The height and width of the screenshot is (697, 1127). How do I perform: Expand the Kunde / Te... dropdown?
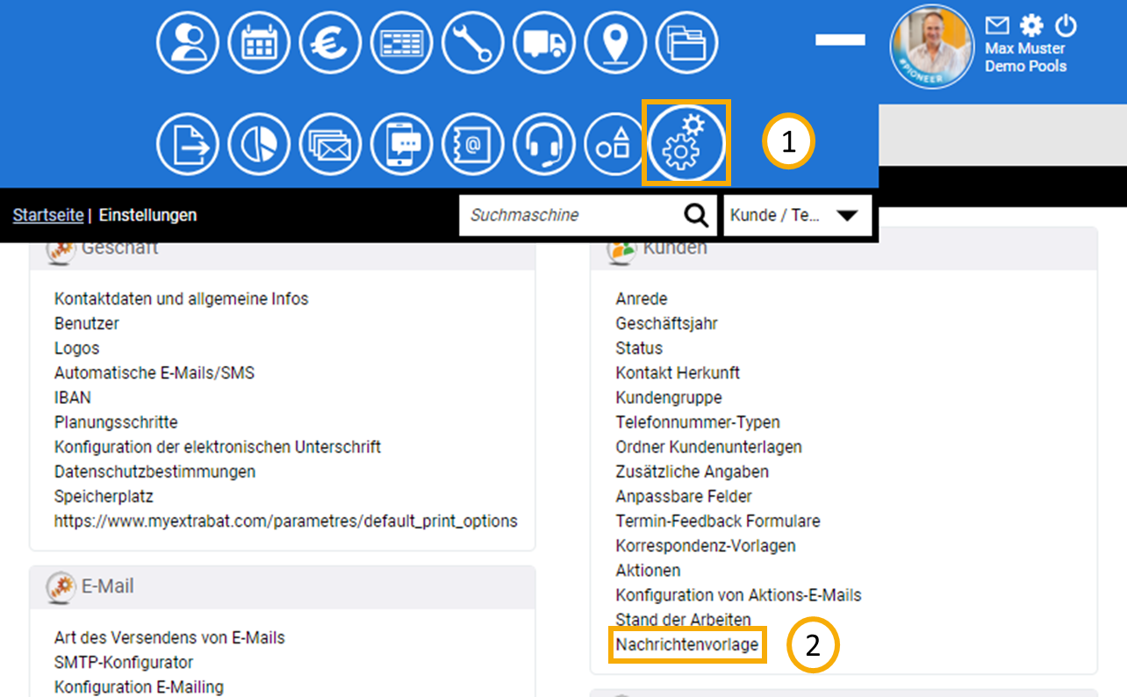pyautogui.click(x=797, y=215)
